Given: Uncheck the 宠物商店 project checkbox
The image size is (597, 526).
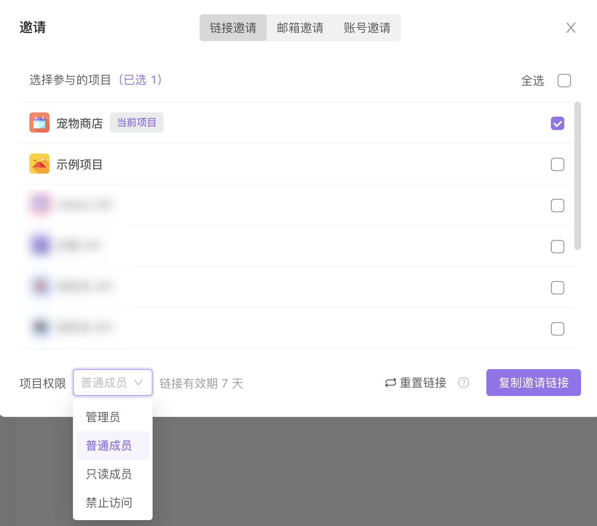Looking at the screenshot, I should 557,123.
